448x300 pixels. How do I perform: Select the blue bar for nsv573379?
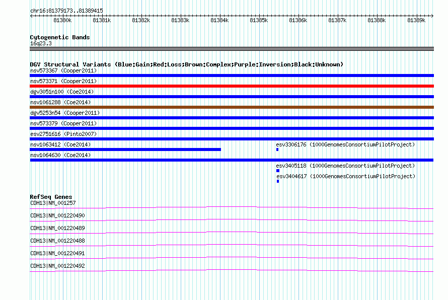[x=232, y=128]
